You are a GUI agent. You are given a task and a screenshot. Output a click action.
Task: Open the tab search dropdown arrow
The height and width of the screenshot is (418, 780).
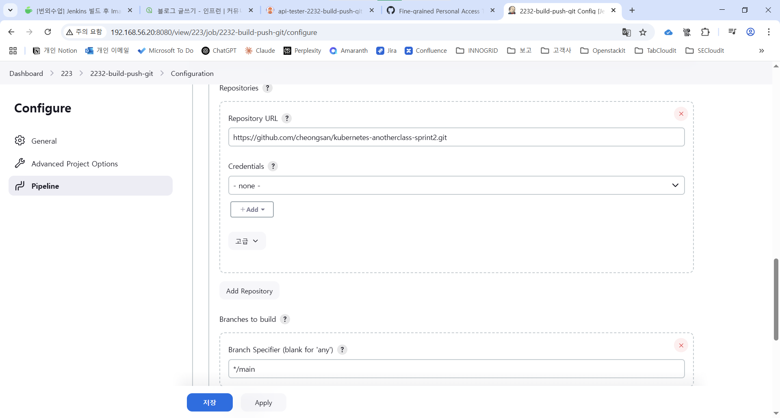click(10, 10)
